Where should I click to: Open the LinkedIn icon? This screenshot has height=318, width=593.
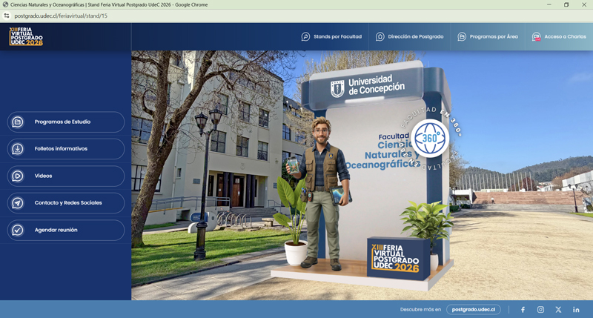(576, 310)
